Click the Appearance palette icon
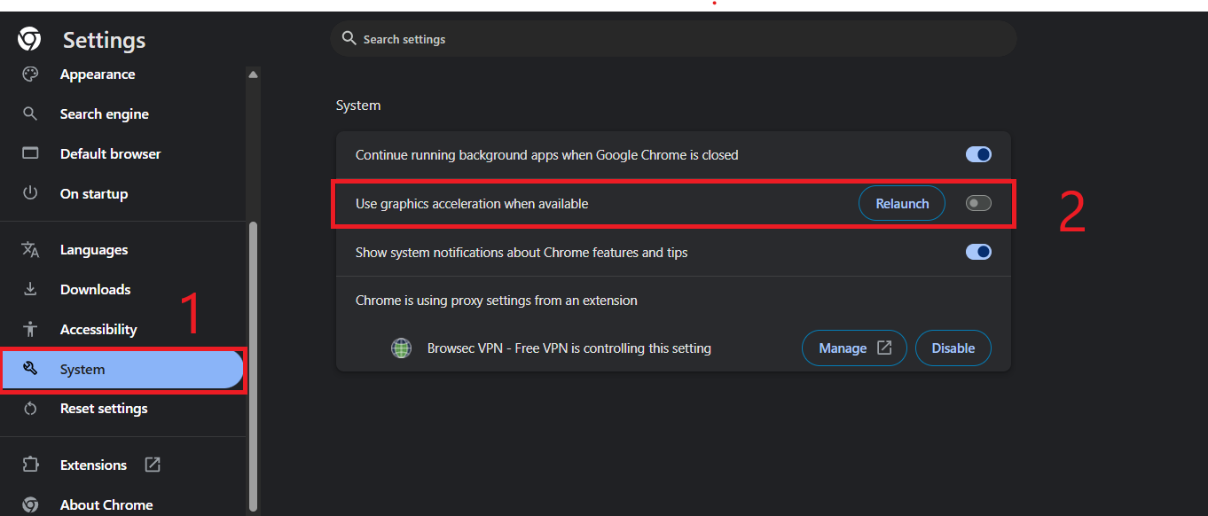The width and height of the screenshot is (1208, 516). [x=30, y=74]
